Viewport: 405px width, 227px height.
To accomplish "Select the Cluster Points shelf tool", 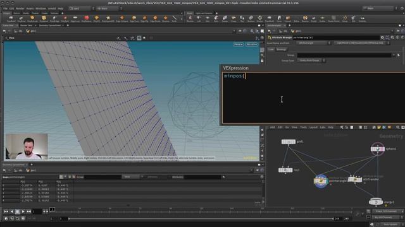I will [333, 18].
